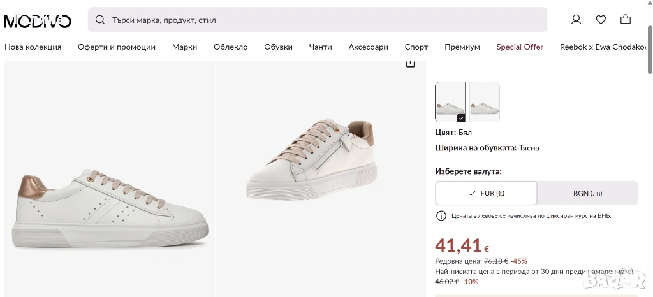The image size is (653, 297).
Task: Open the shopping bag icon
Action: click(x=626, y=20)
